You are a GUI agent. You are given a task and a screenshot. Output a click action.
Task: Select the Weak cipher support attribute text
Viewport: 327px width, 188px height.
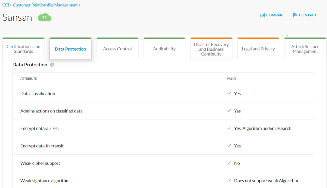point(40,163)
